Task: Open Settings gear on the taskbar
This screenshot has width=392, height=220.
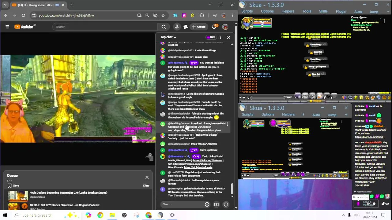Action: 172,215
